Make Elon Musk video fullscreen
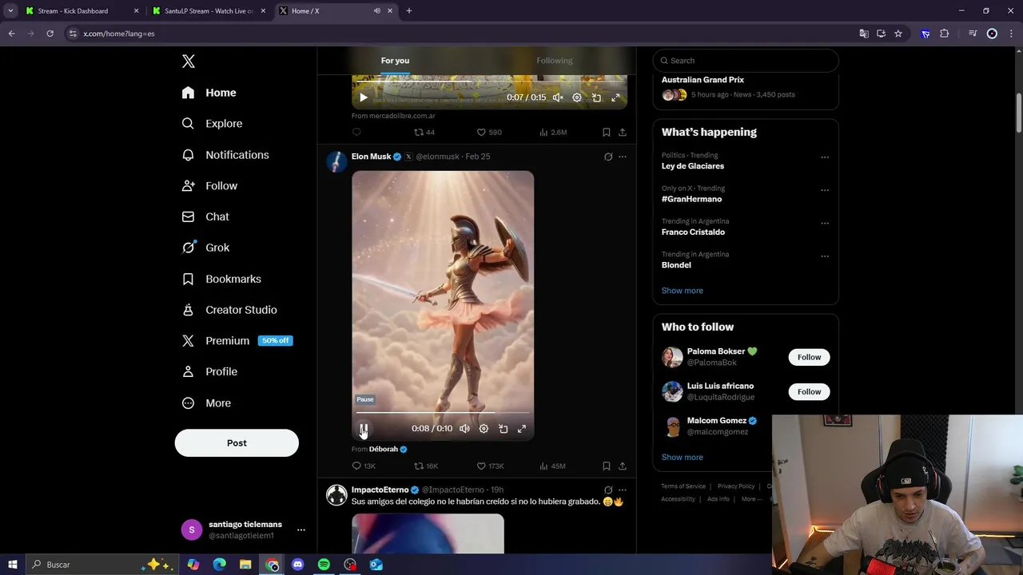The width and height of the screenshot is (1023, 575). 522,429
